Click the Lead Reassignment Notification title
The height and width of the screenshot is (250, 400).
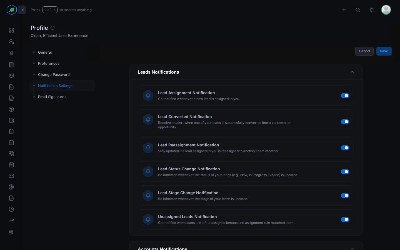coord(189,145)
